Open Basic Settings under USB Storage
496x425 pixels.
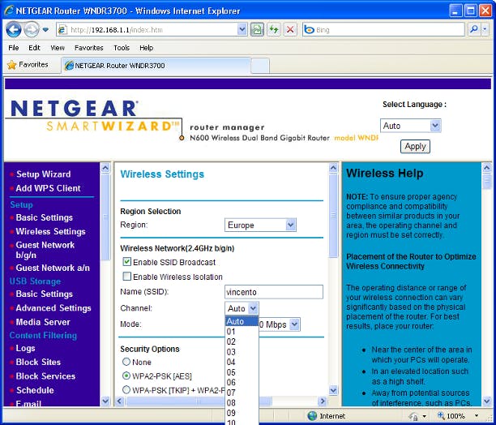click(45, 294)
